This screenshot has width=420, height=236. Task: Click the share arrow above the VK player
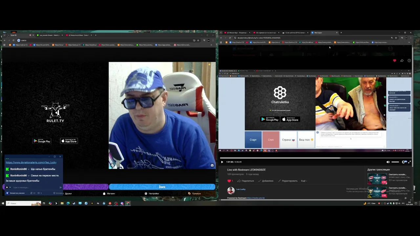(x=402, y=61)
